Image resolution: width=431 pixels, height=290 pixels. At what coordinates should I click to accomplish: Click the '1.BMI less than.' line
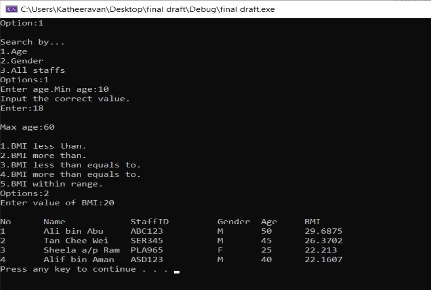click(43, 146)
